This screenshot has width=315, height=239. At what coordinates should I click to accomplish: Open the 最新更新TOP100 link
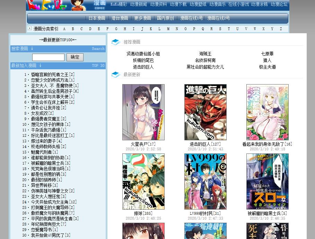click(x=58, y=40)
